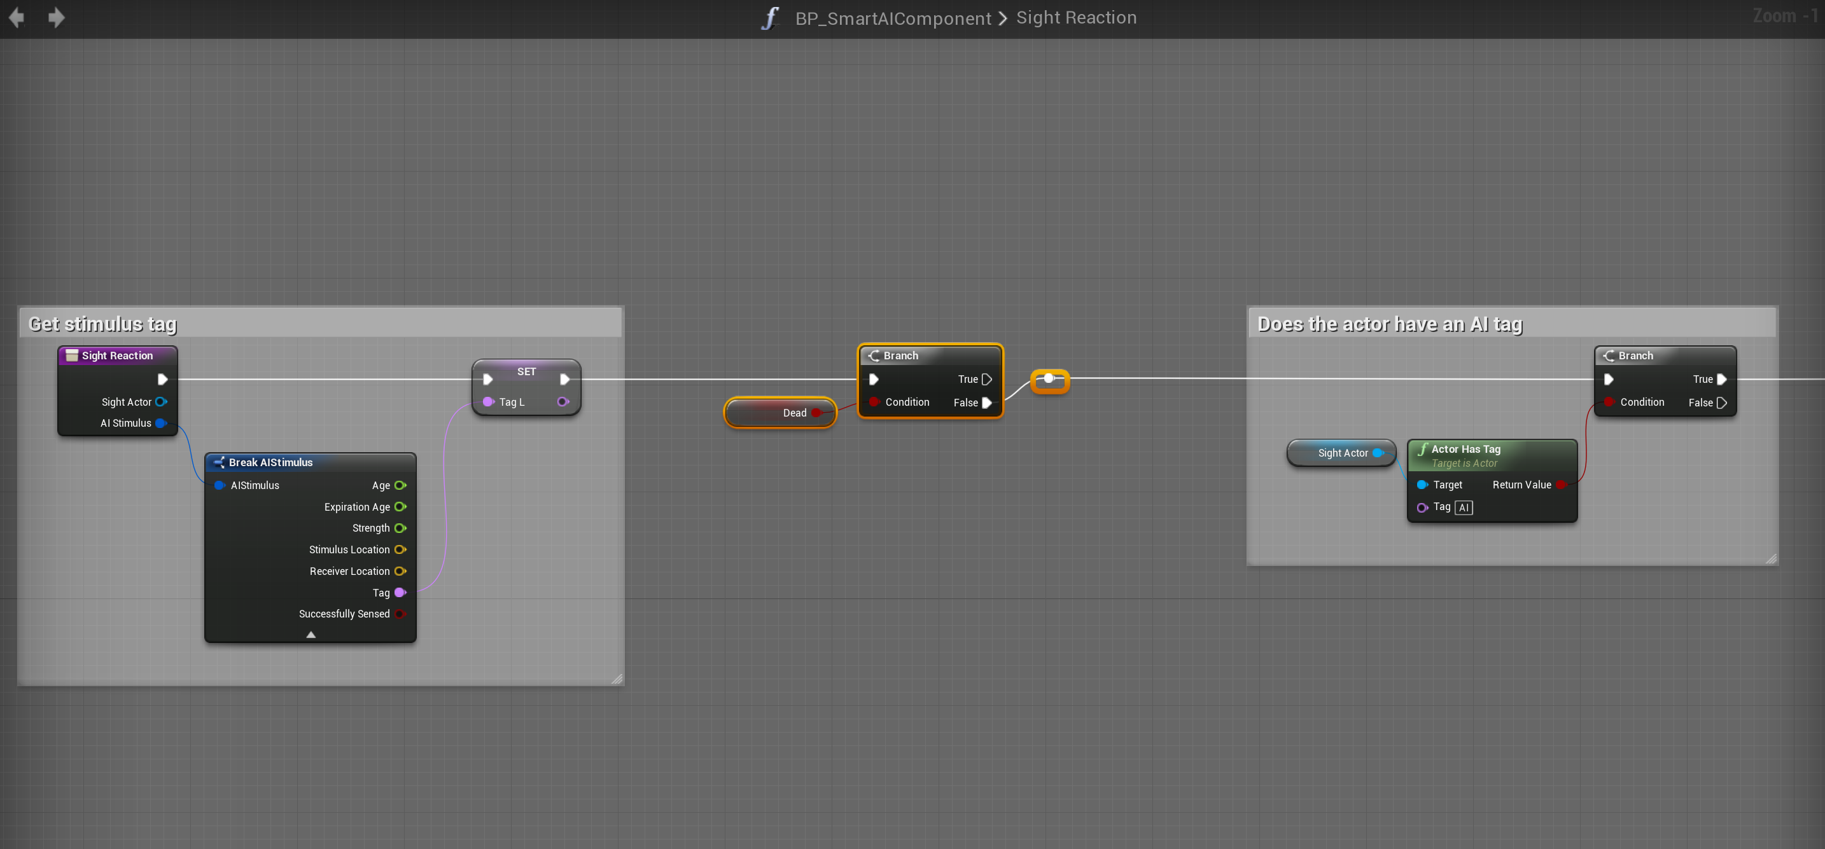The width and height of the screenshot is (1825, 849).
Task: Select the SET Tag L node title
Action: tap(526, 371)
